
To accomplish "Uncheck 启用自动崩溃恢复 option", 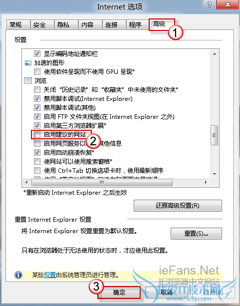I will tap(37, 152).
